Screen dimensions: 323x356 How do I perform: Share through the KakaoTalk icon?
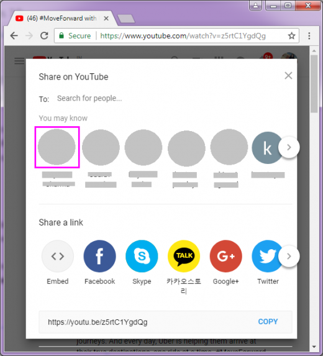pos(184,256)
